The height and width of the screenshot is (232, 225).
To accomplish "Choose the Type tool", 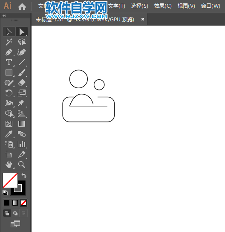I will (x=9, y=62).
